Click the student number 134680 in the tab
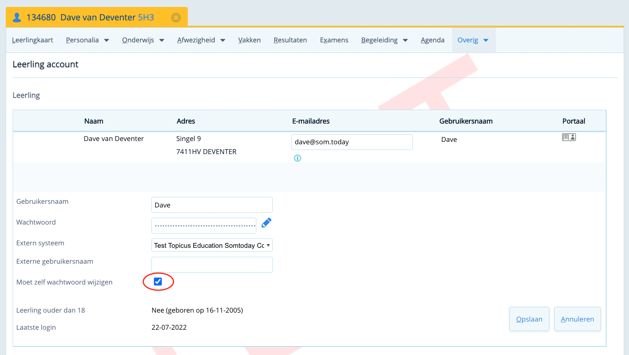Image resolution: width=629 pixels, height=355 pixels. point(41,18)
